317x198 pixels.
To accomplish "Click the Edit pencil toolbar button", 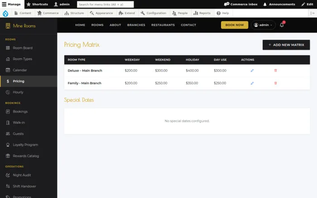I will coord(307,4).
